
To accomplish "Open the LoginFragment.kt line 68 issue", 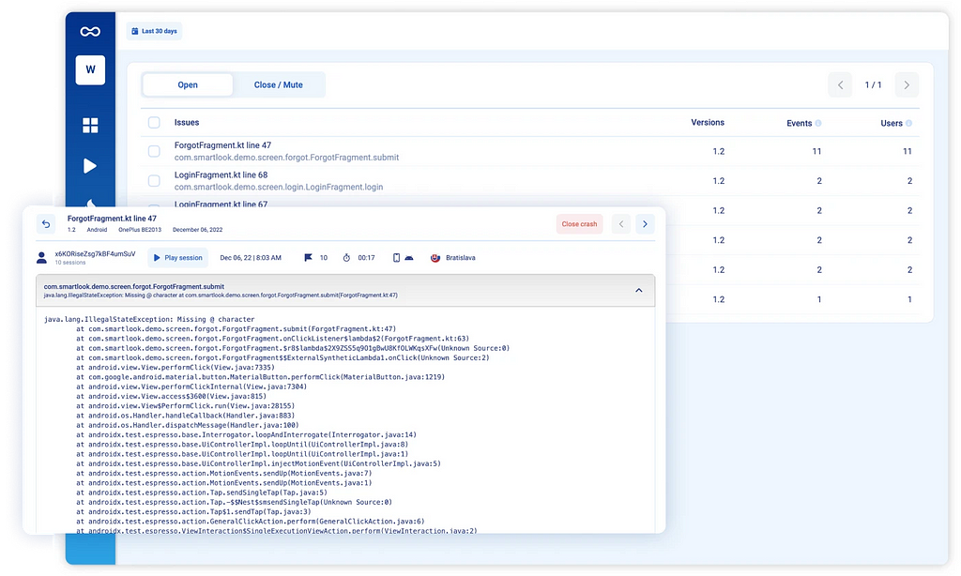I will click(221, 174).
